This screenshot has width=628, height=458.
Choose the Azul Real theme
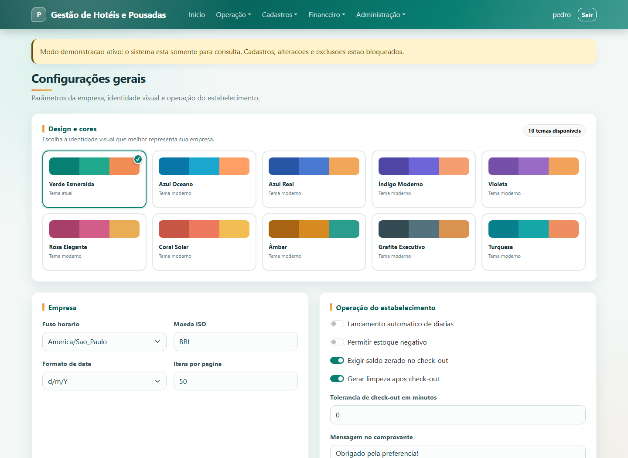tap(314, 179)
